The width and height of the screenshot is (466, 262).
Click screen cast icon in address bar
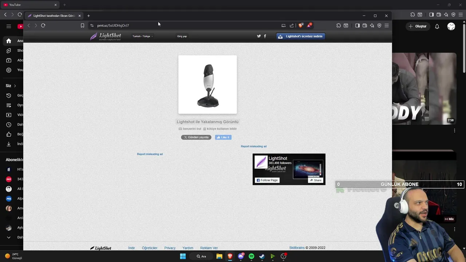click(x=283, y=25)
